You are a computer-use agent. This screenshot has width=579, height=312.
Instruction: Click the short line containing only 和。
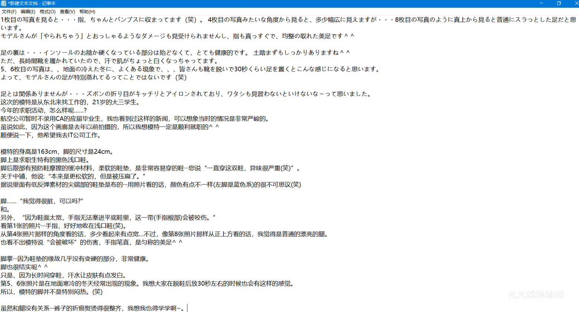point(5,209)
